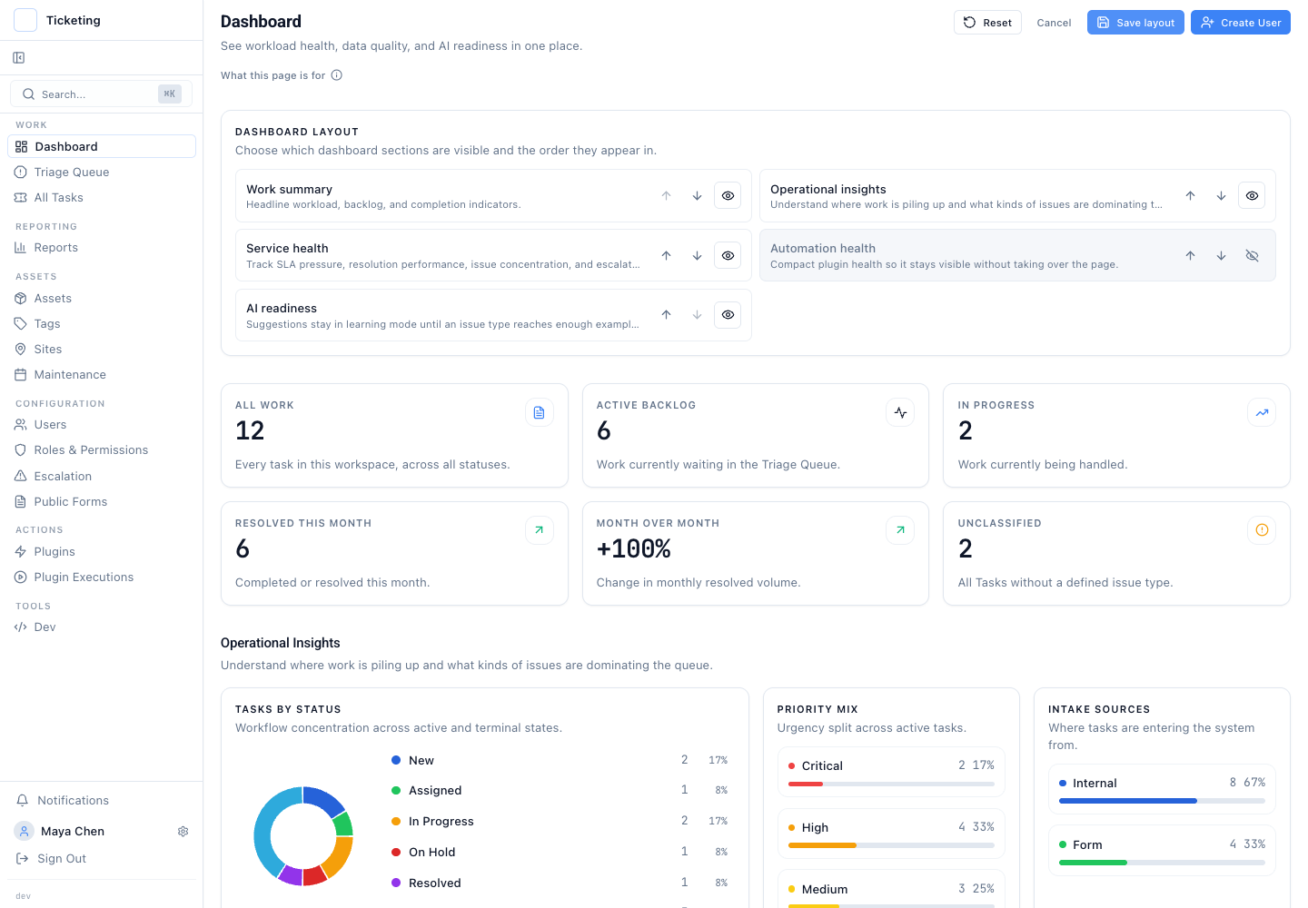The width and height of the screenshot is (1308, 908).
Task: Open user settings gear beside Maya Chen
Action: point(183,832)
